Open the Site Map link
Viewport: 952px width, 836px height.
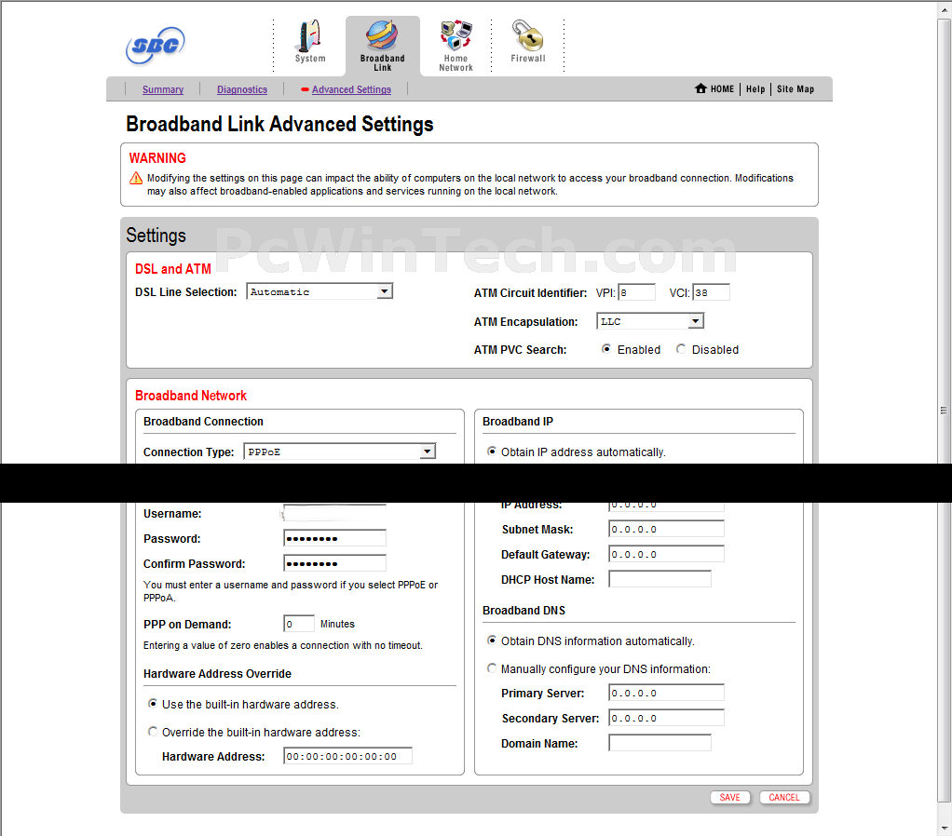pyautogui.click(x=796, y=89)
